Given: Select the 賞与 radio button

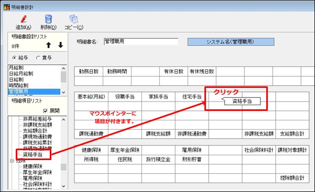Looking at the screenshot, I should pyautogui.click(x=38, y=58).
